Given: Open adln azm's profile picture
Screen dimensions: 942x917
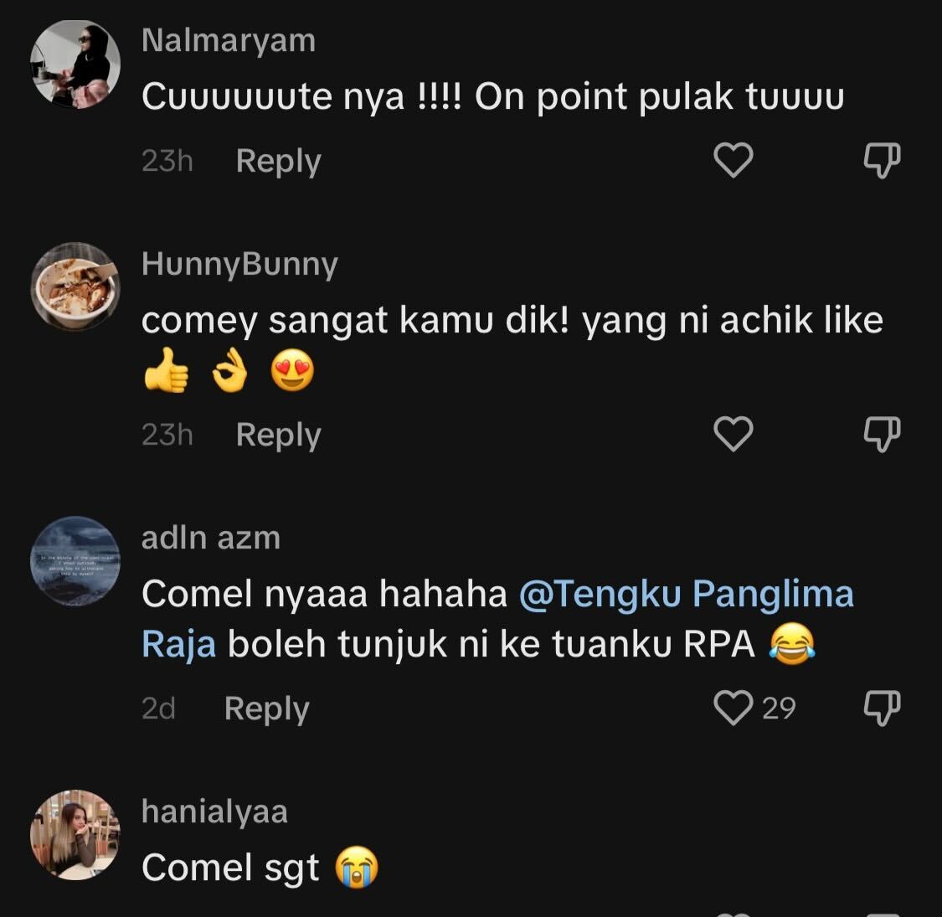Looking at the screenshot, I should (x=75, y=560).
